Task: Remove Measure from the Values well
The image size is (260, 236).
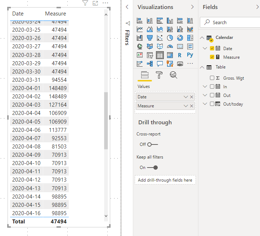Action: point(192,106)
